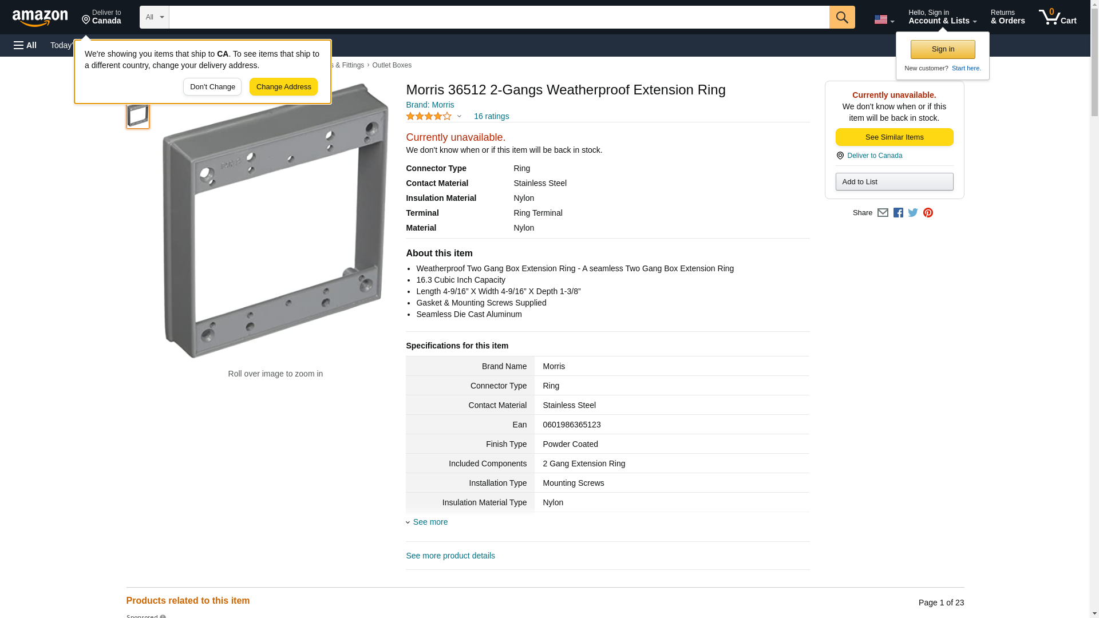The image size is (1099, 618).
Task: Share this product on Facebook
Action: tap(898, 213)
